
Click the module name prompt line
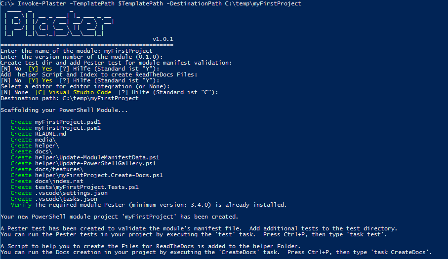pos(77,51)
